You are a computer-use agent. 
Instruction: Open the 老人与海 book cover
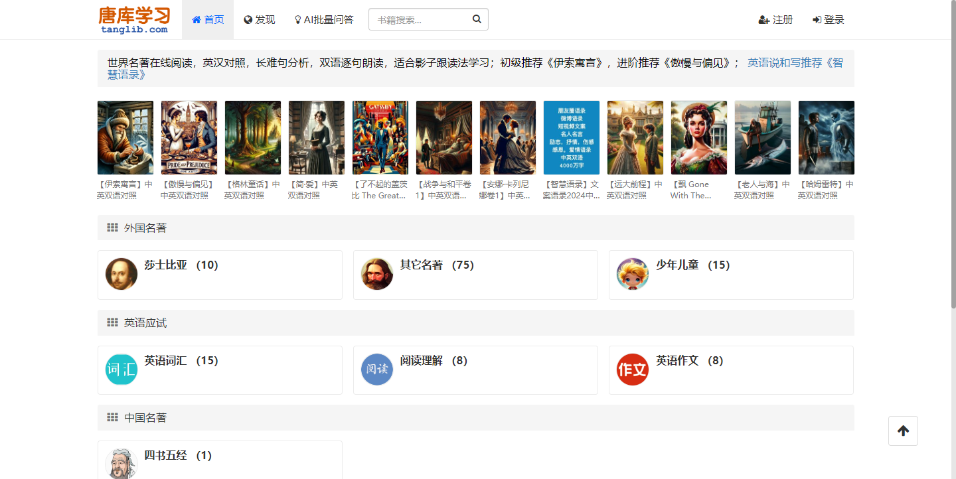[763, 137]
